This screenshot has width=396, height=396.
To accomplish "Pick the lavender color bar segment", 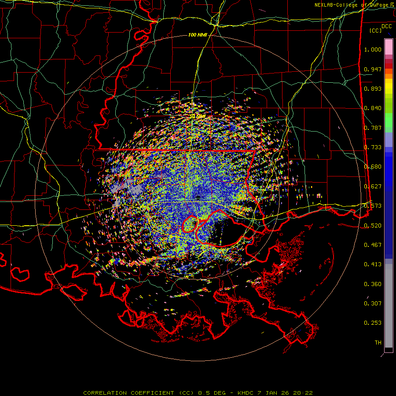I will point(389,140).
